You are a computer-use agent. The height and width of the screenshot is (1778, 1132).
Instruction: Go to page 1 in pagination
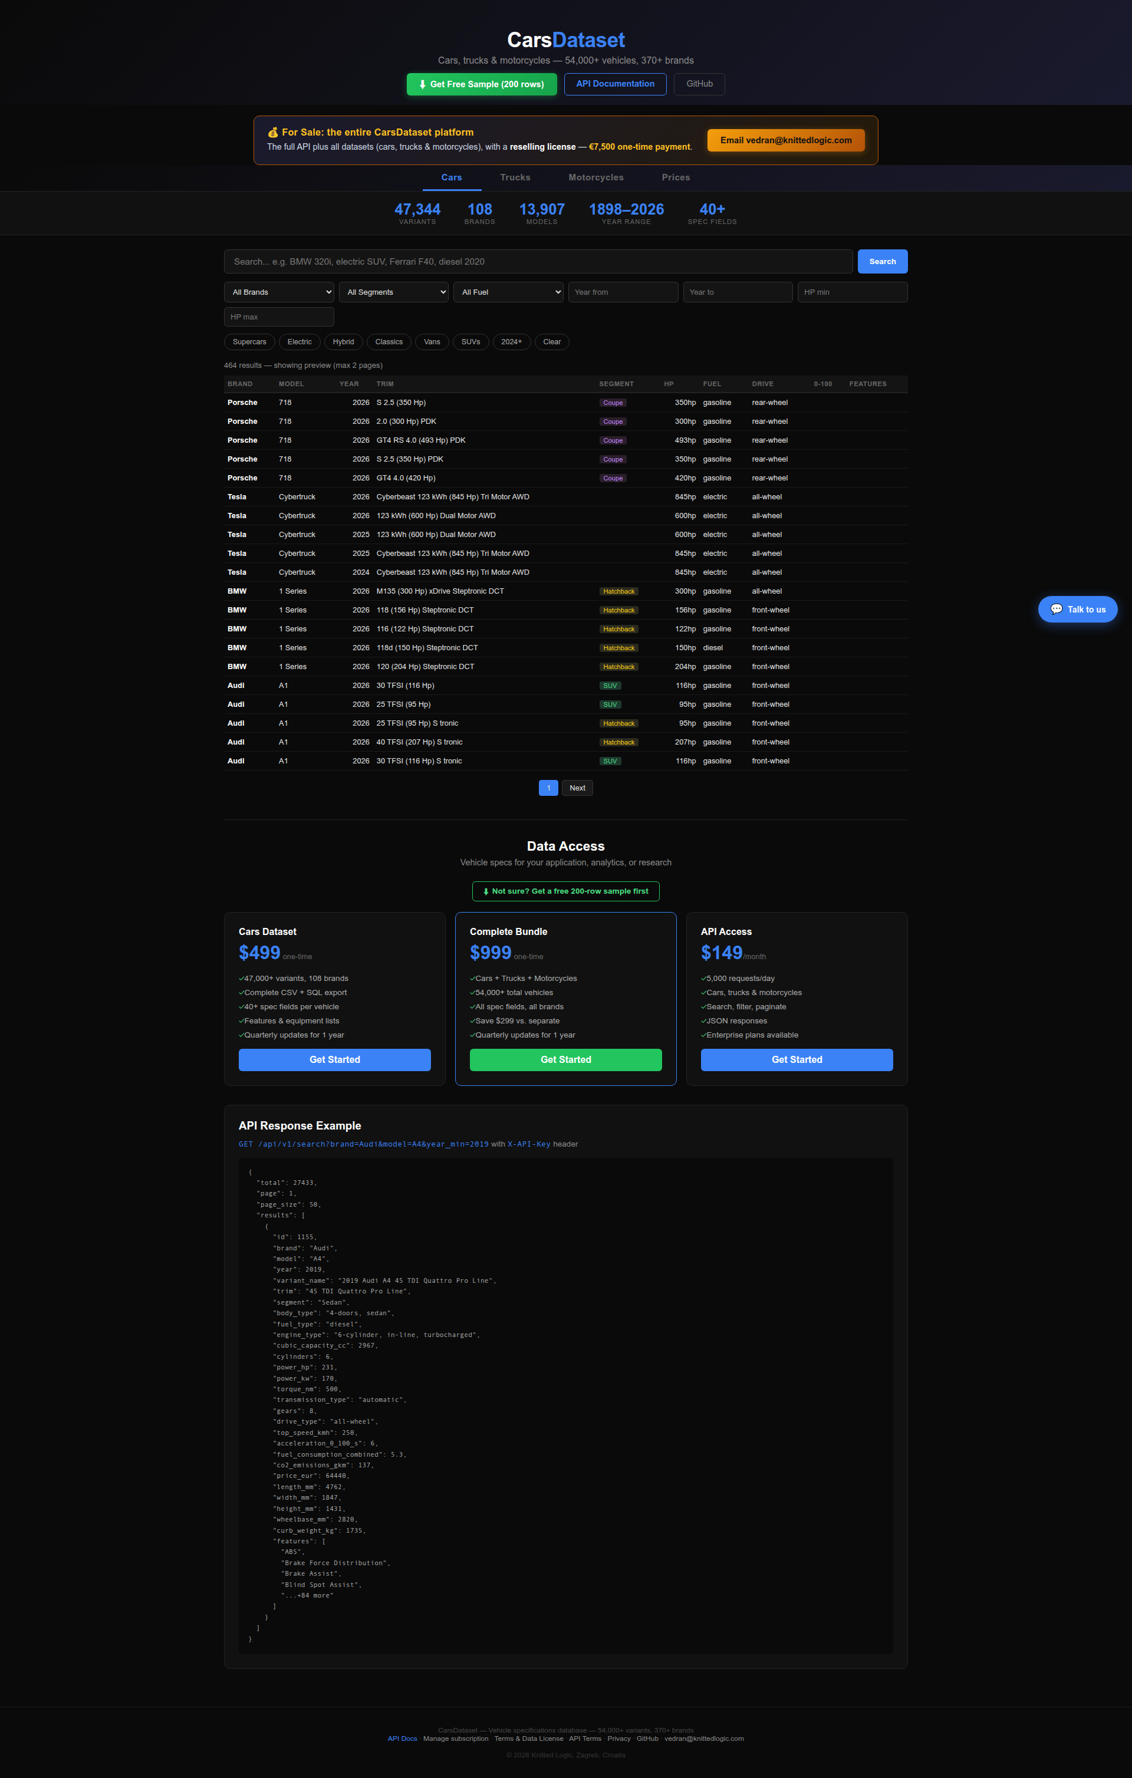[549, 788]
